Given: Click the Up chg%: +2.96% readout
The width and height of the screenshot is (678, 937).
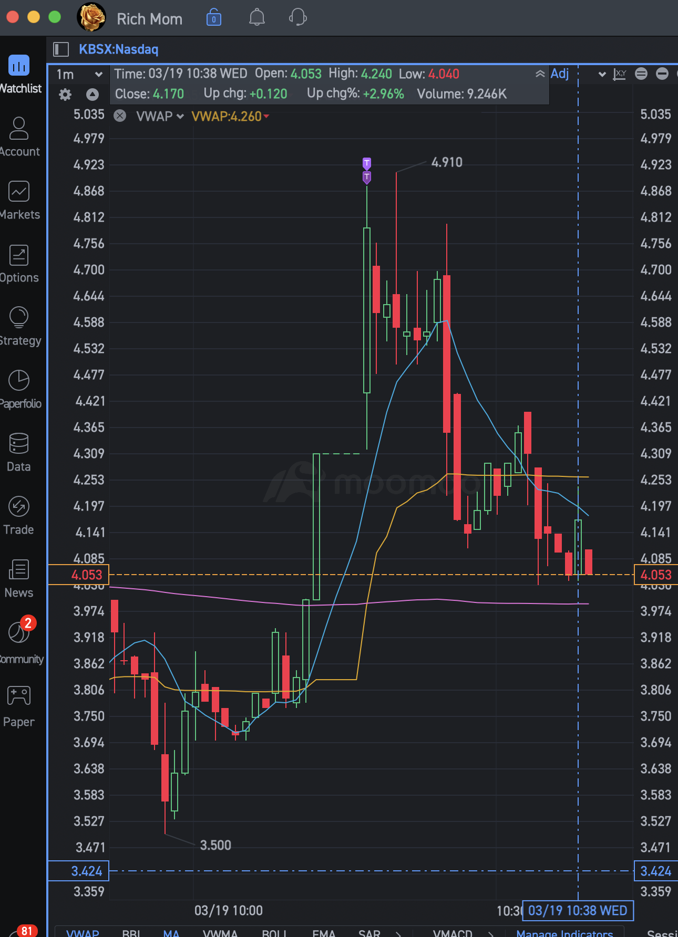Looking at the screenshot, I should (355, 94).
